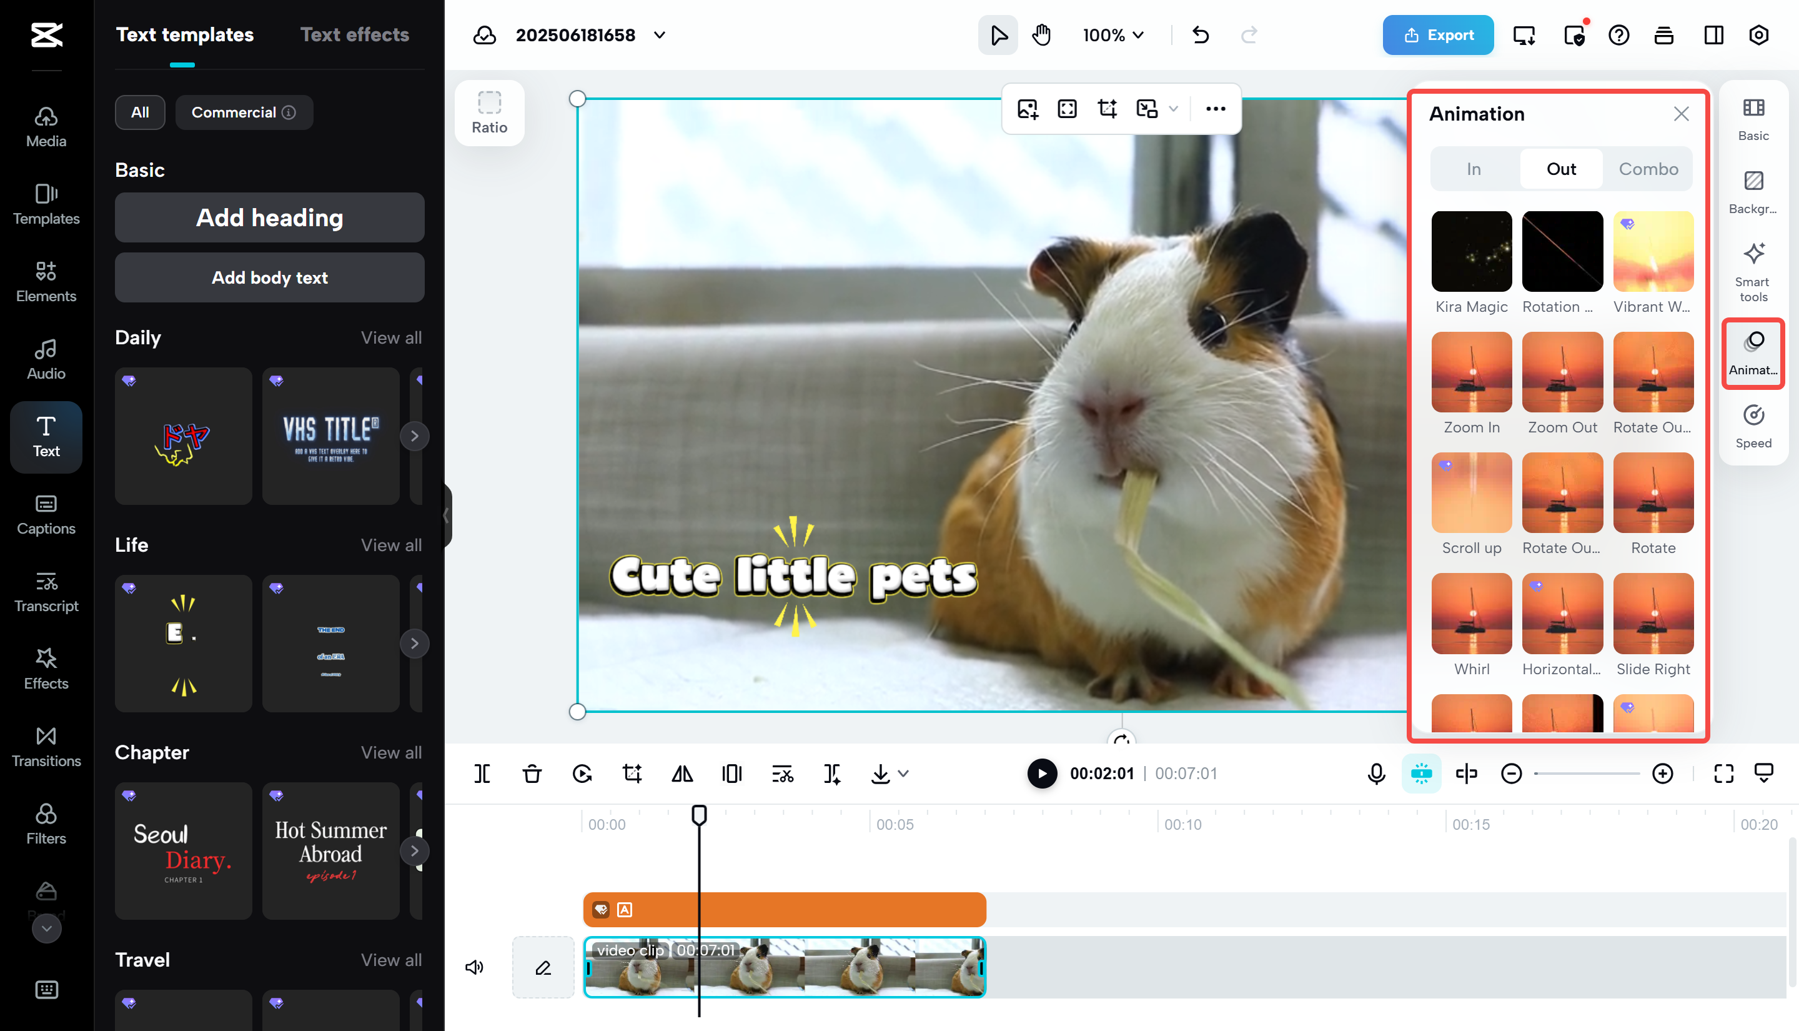
Task: Switch to the Text effects tab
Action: click(x=355, y=34)
